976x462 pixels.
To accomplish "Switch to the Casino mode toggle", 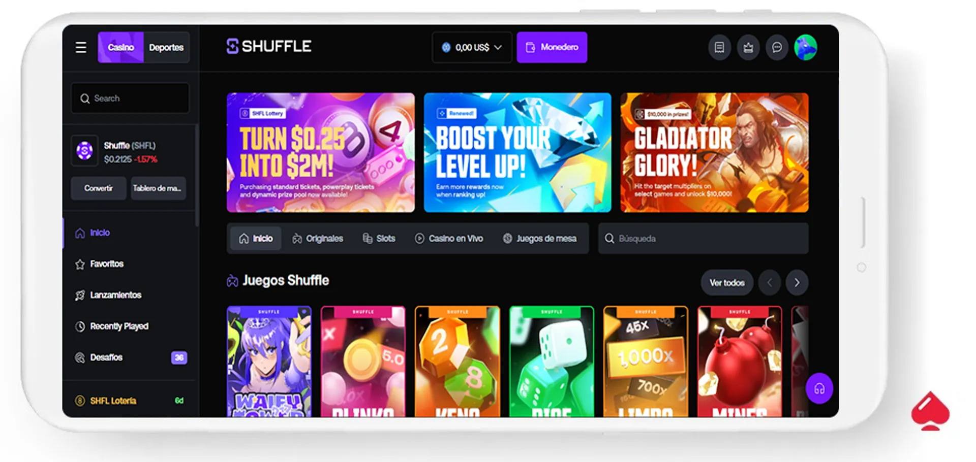I will click(x=120, y=48).
